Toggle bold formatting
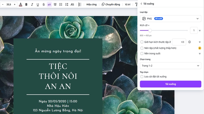 tap(26, 5)
